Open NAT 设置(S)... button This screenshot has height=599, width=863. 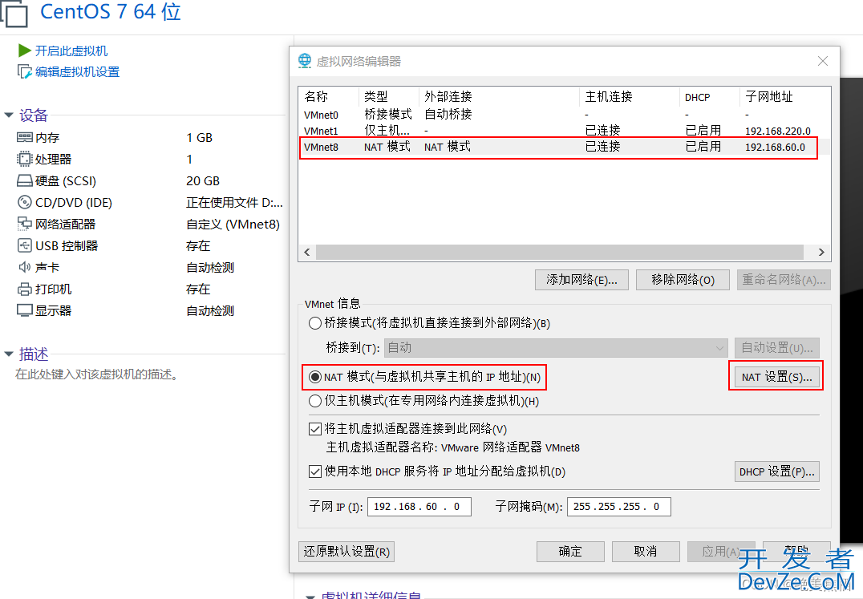pyautogui.click(x=776, y=377)
